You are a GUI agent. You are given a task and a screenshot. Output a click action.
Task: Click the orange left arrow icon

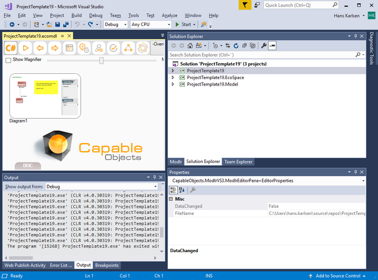click(40, 48)
